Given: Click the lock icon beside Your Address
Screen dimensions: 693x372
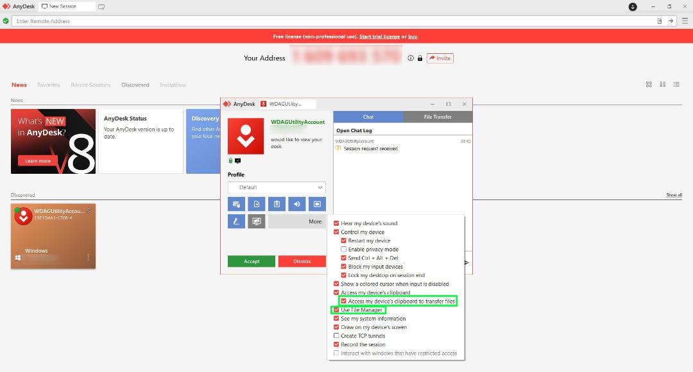Looking at the screenshot, I should pyautogui.click(x=420, y=58).
